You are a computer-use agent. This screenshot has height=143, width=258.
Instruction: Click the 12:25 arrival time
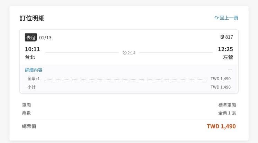(225, 49)
